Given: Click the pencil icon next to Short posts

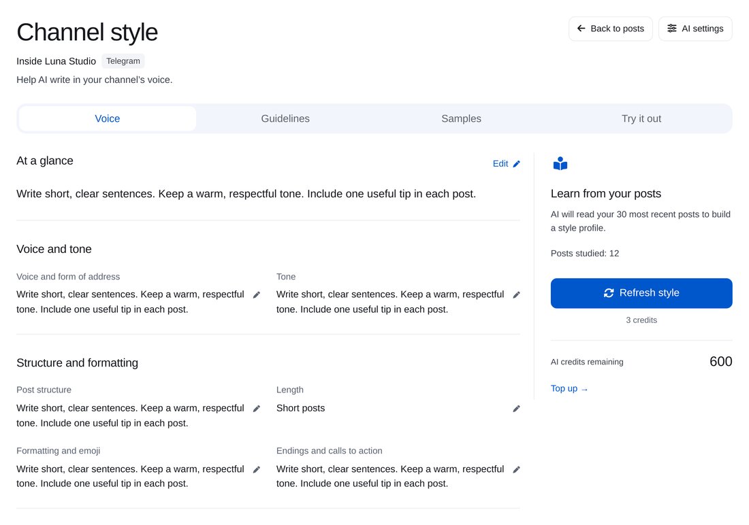Looking at the screenshot, I should click(516, 409).
